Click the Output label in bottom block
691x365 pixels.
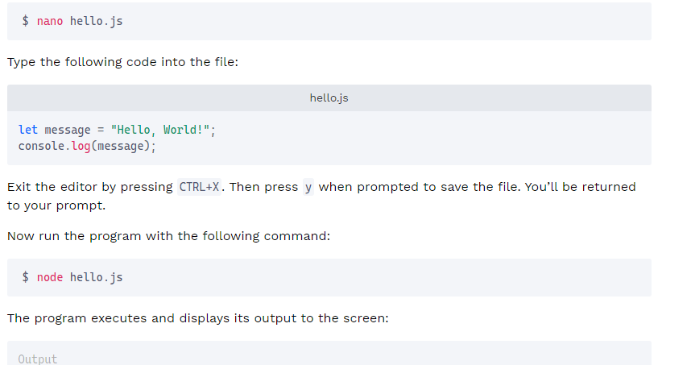click(x=38, y=359)
